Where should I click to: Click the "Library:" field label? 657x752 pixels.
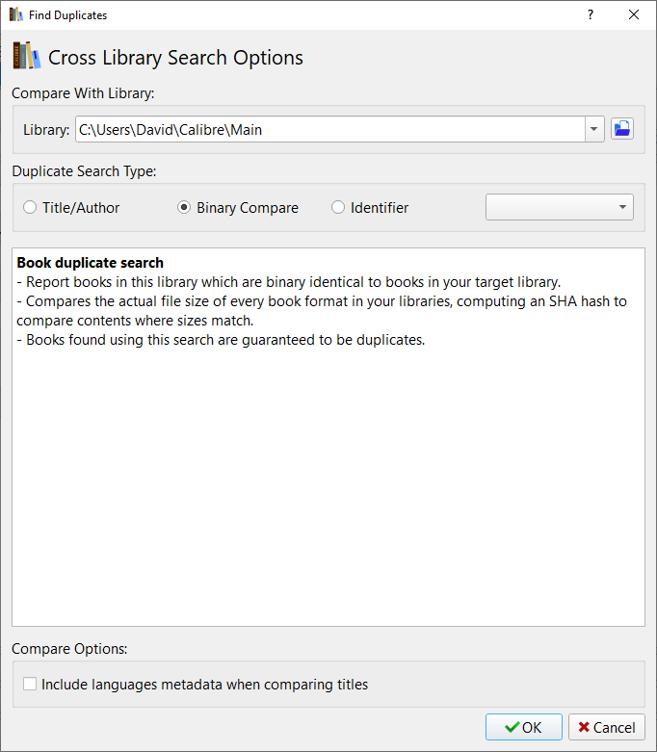tap(46, 129)
